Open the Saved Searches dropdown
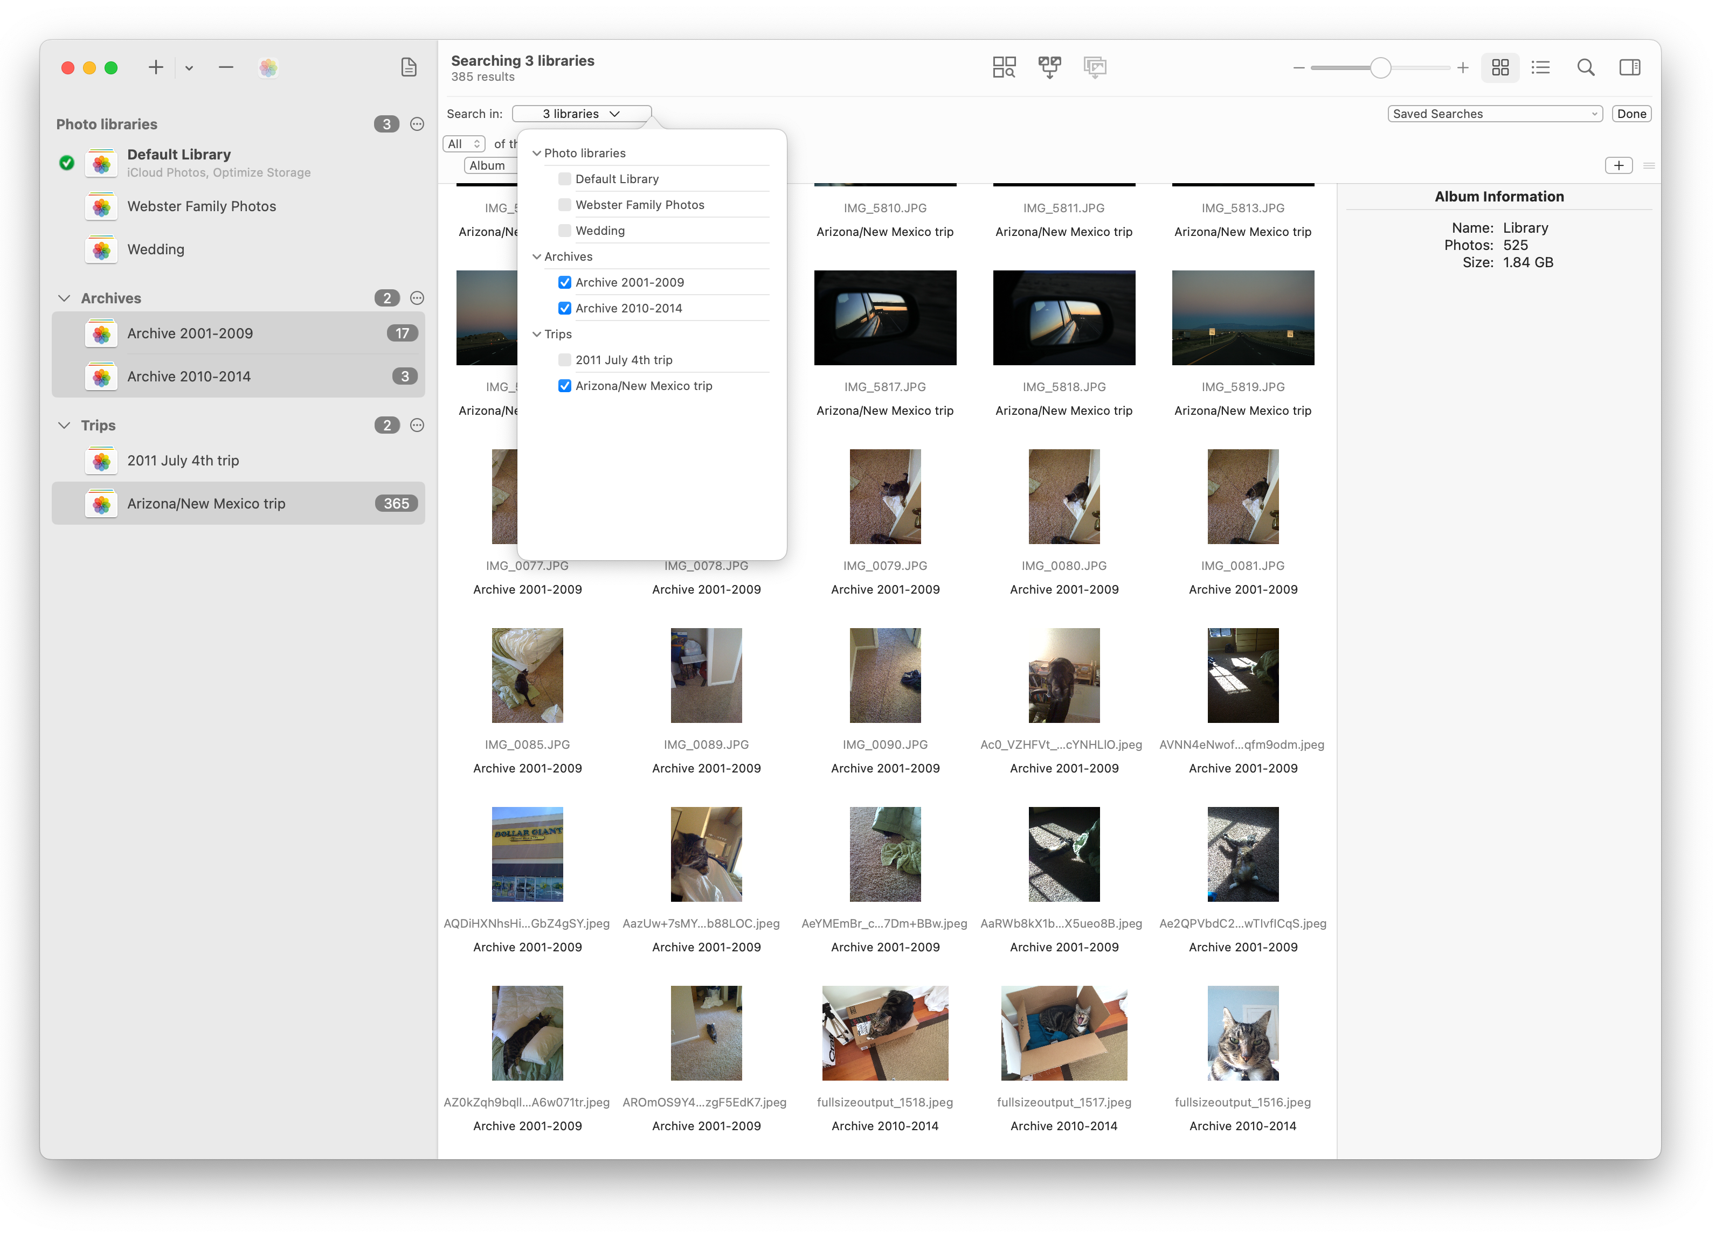Screen dimensions: 1715x1239 tap(1494, 113)
